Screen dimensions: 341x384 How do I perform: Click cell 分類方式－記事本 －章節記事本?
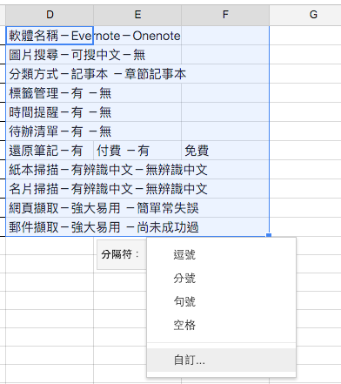pos(50,74)
